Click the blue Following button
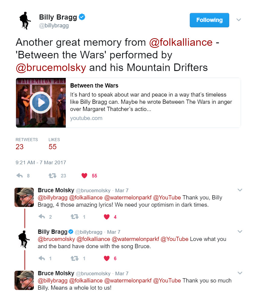The width and height of the screenshot is (257, 296). pos(210,20)
